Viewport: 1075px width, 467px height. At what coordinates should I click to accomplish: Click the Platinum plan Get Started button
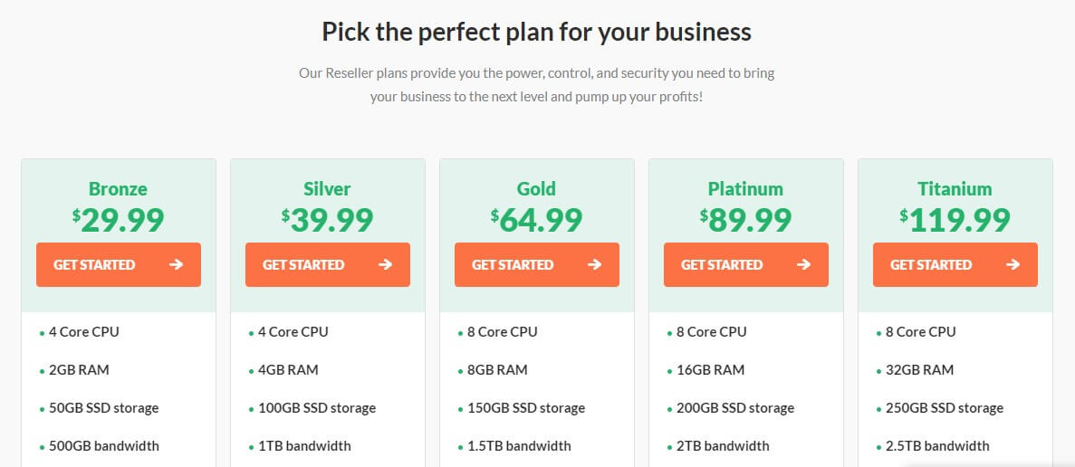(746, 264)
